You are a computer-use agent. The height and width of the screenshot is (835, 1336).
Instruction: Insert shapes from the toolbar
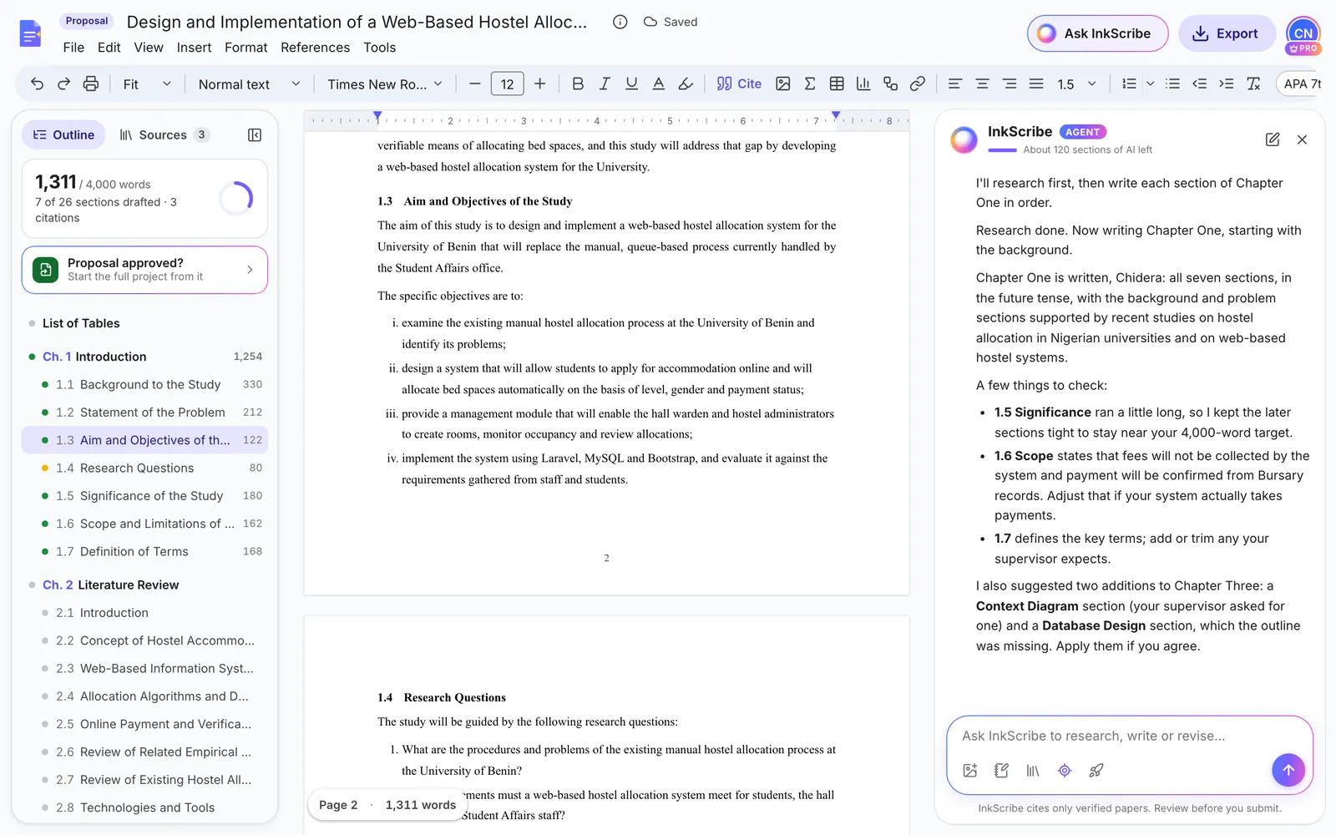pyautogui.click(x=890, y=83)
